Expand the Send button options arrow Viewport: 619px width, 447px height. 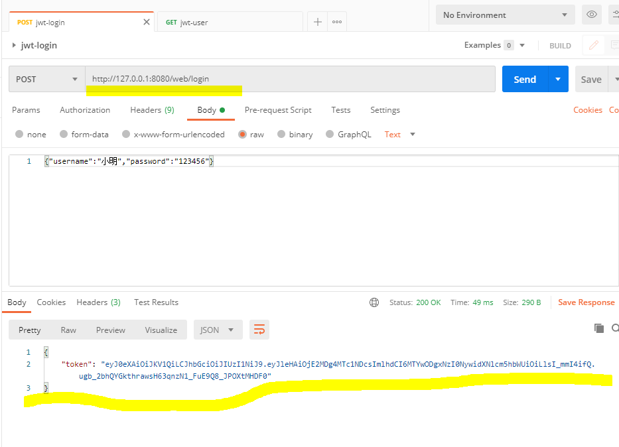pyautogui.click(x=558, y=79)
